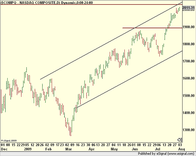
Task: Click the Jul month label
Action: pyautogui.click(x=157, y=149)
